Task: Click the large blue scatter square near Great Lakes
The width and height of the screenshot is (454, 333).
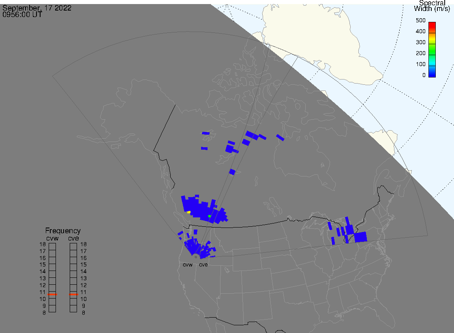Action: click(360, 237)
